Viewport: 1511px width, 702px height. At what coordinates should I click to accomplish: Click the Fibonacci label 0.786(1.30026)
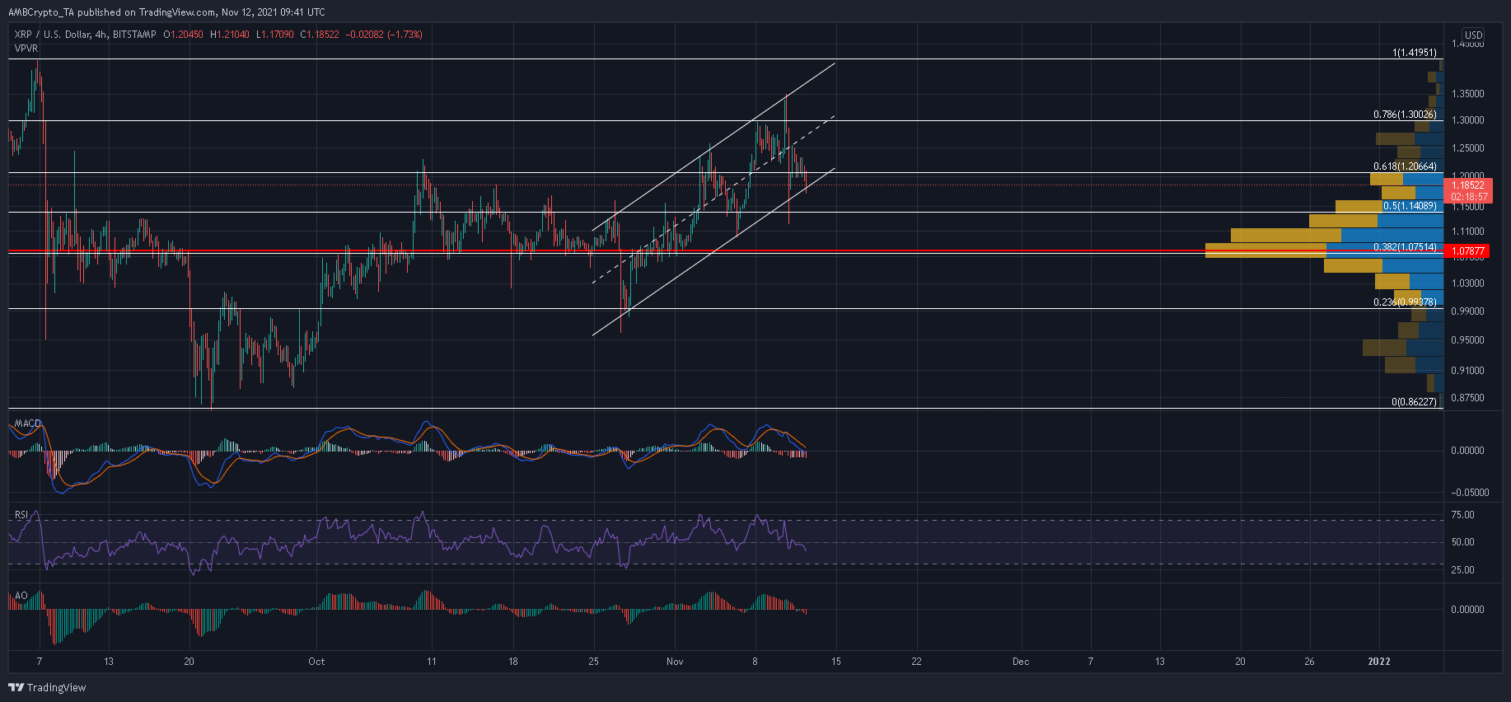pyautogui.click(x=1405, y=115)
